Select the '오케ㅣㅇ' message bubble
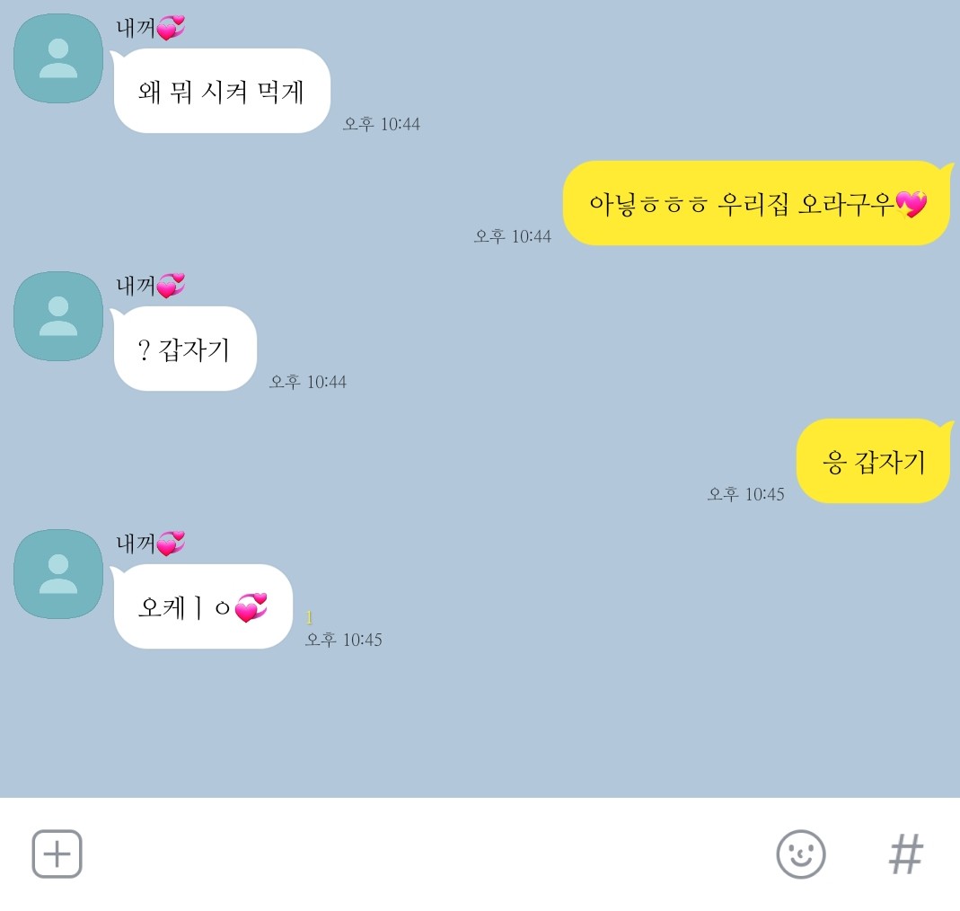This screenshot has width=960, height=911. [x=203, y=606]
